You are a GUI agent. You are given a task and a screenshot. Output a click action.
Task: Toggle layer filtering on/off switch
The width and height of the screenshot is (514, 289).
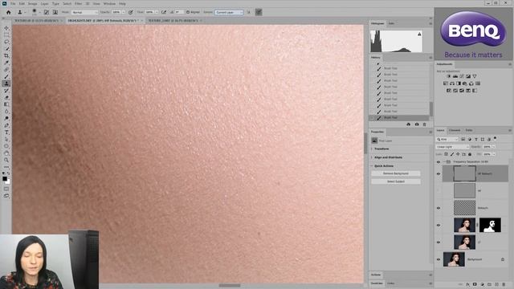coord(495,138)
